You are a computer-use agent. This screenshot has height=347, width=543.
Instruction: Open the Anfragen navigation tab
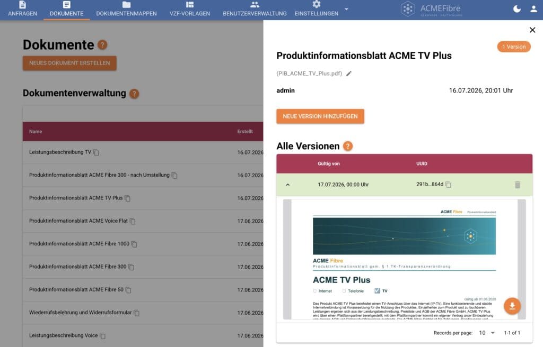point(22,10)
